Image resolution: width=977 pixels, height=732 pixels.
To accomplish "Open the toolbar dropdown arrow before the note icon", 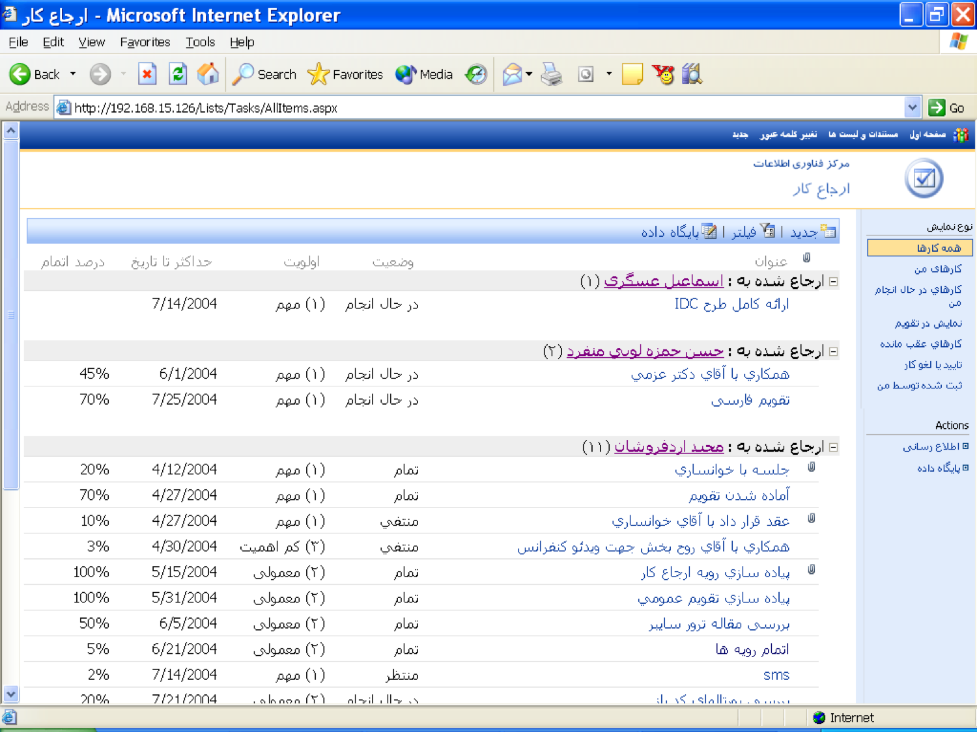I will 609,74.
